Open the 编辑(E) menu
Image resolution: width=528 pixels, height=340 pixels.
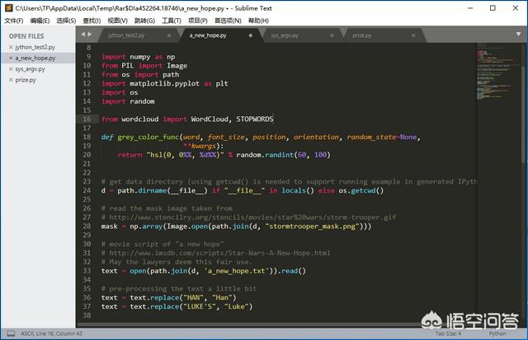pos(40,21)
